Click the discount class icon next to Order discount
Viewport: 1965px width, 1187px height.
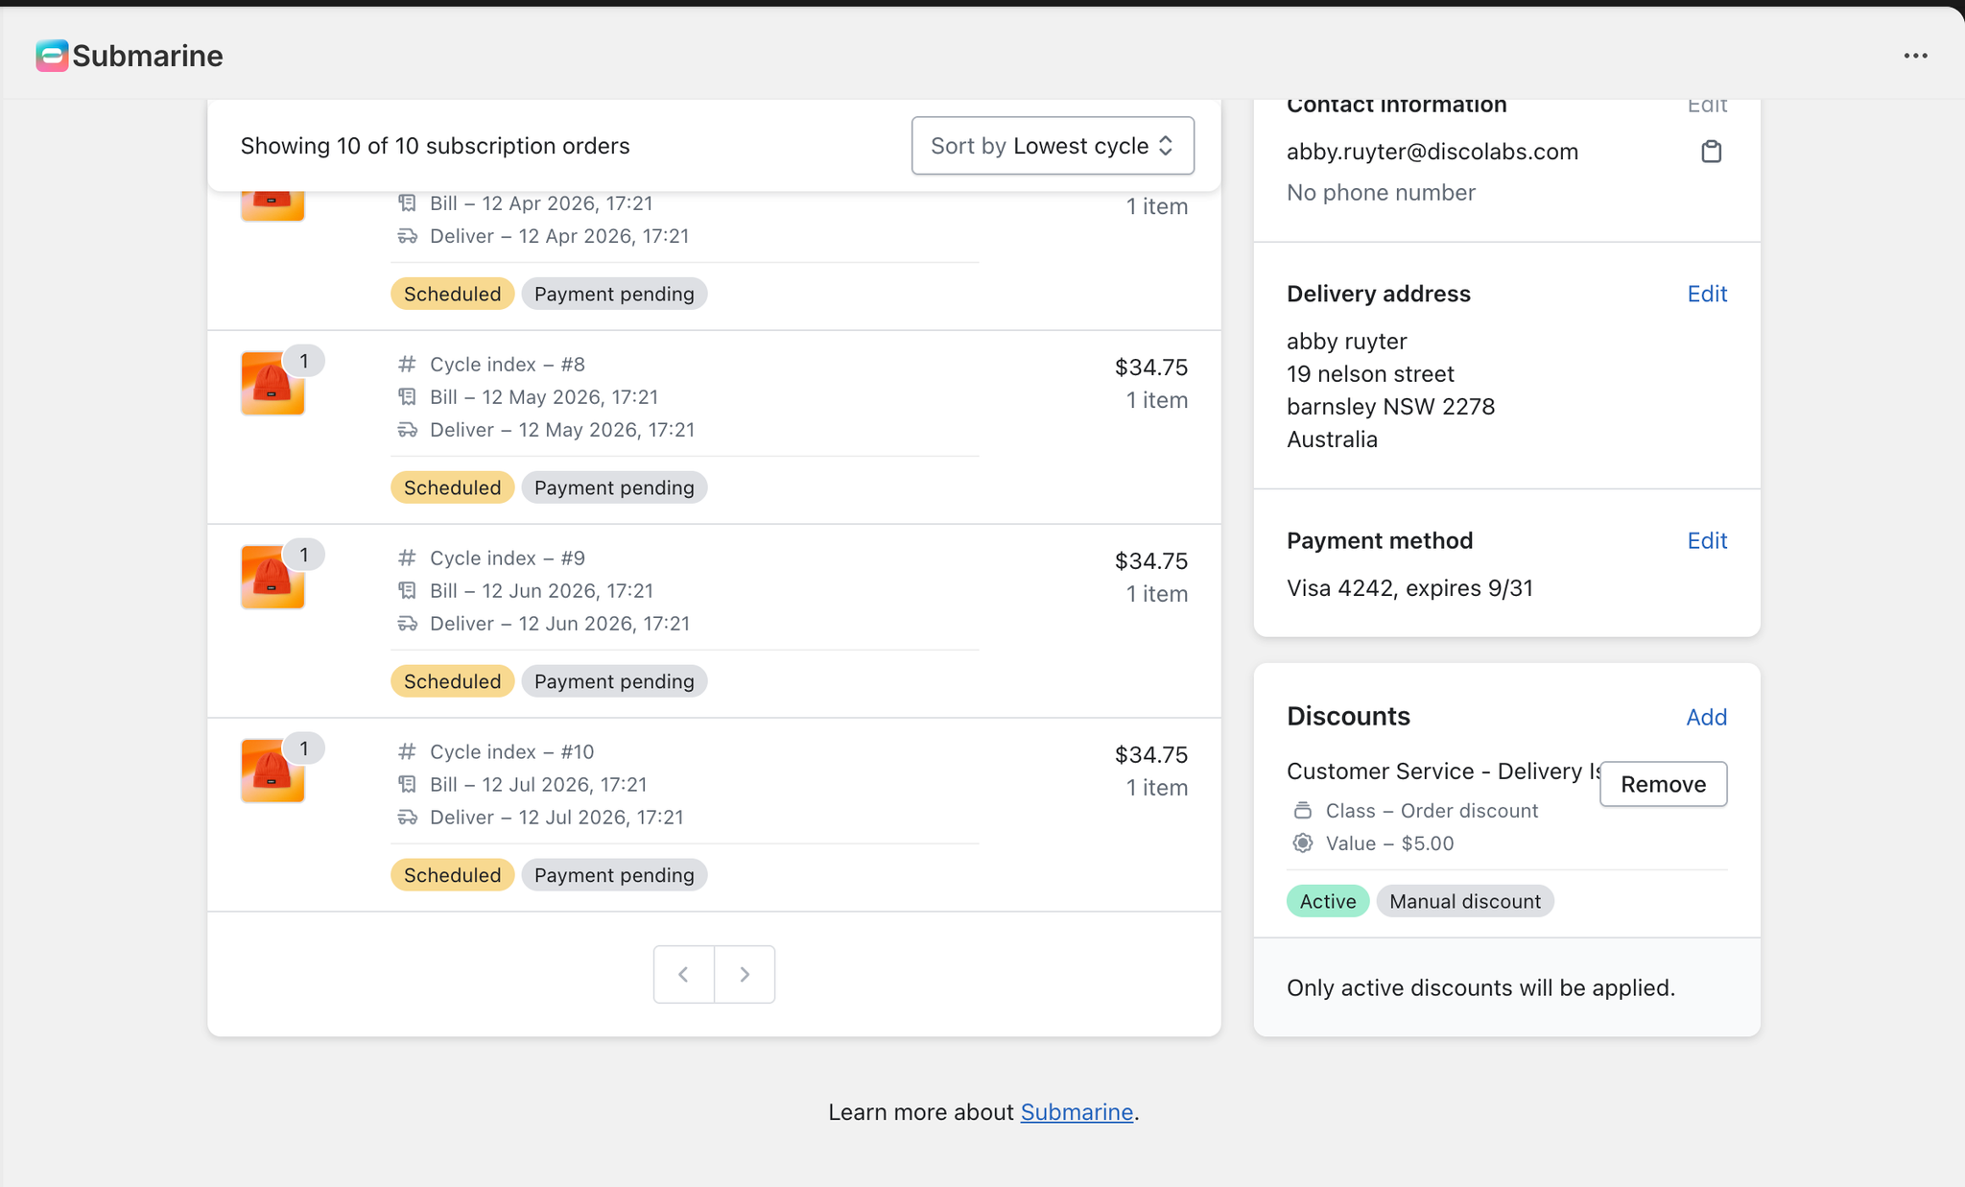pyautogui.click(x=1302, y=811)
